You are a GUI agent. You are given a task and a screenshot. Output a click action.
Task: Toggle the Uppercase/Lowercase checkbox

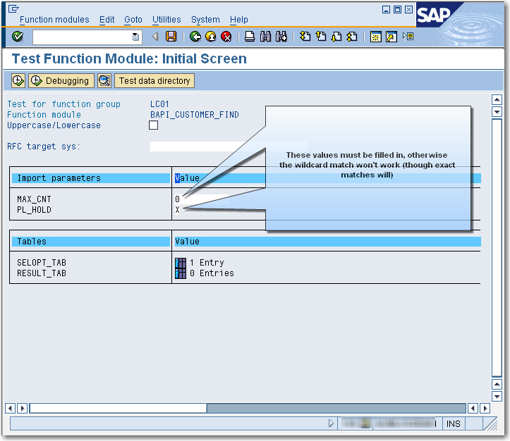tap(154, 125)
